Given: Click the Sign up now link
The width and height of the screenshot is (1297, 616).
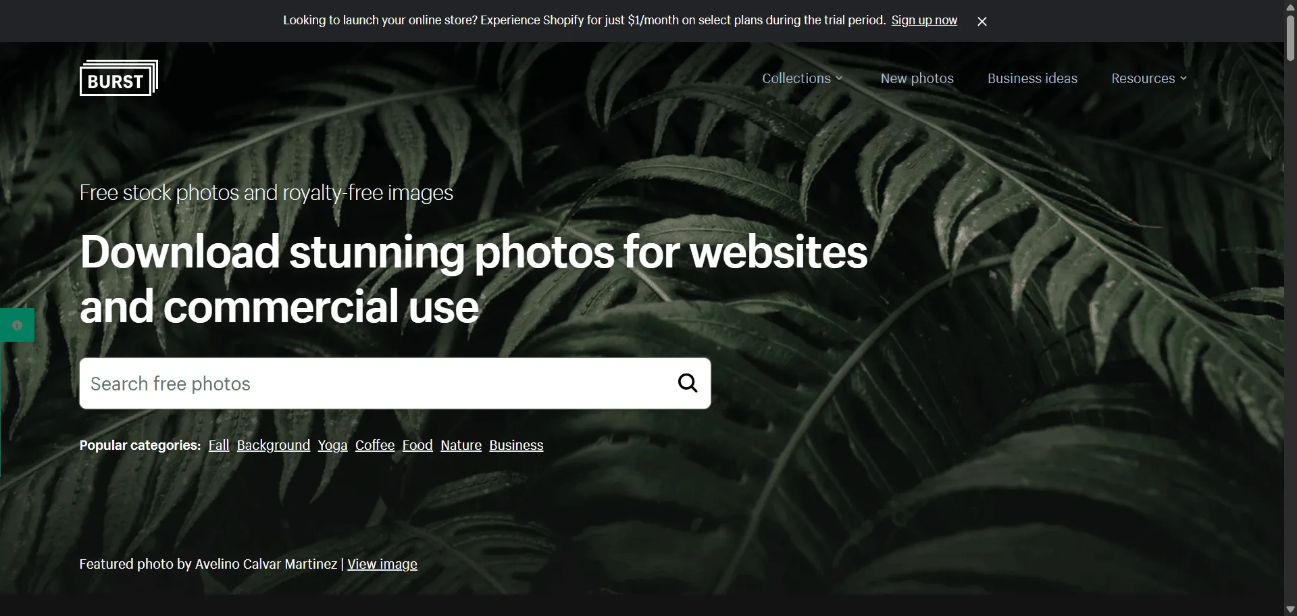Looking at the screenshot, I should (x=925, y=20).
